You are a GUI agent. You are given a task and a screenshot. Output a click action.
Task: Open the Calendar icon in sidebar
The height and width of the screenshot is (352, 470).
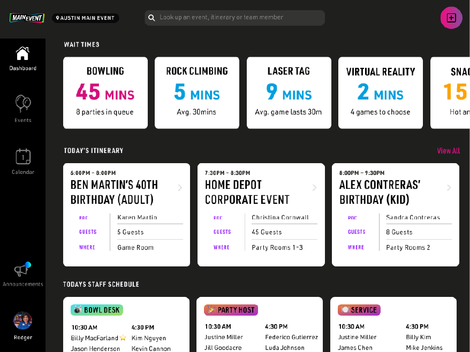22,156
